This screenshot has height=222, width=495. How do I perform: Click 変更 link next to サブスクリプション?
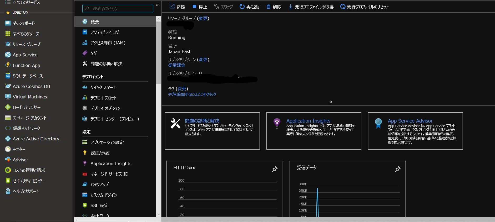(203, 60)
